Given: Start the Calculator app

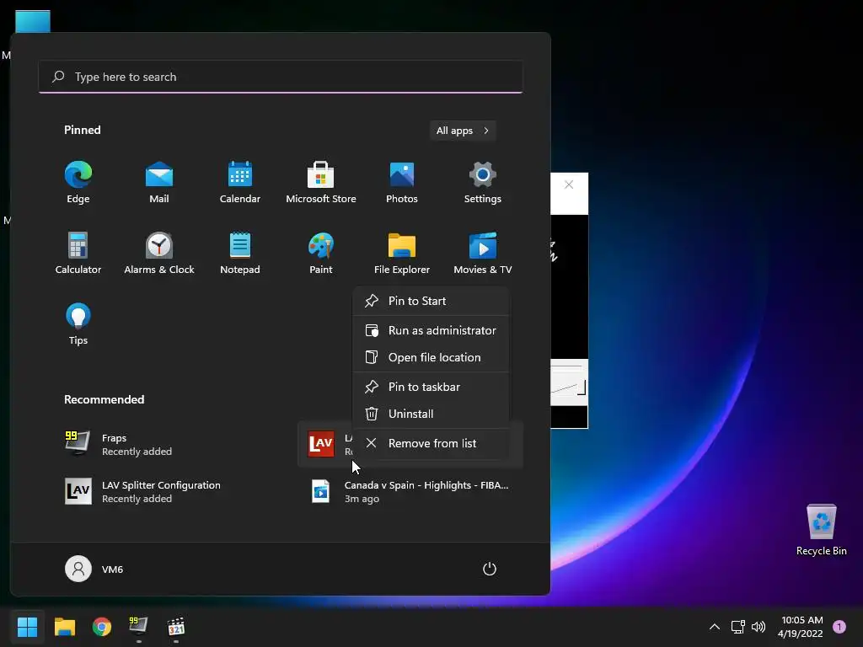Looking at the screenshot, I should (78, 253).
